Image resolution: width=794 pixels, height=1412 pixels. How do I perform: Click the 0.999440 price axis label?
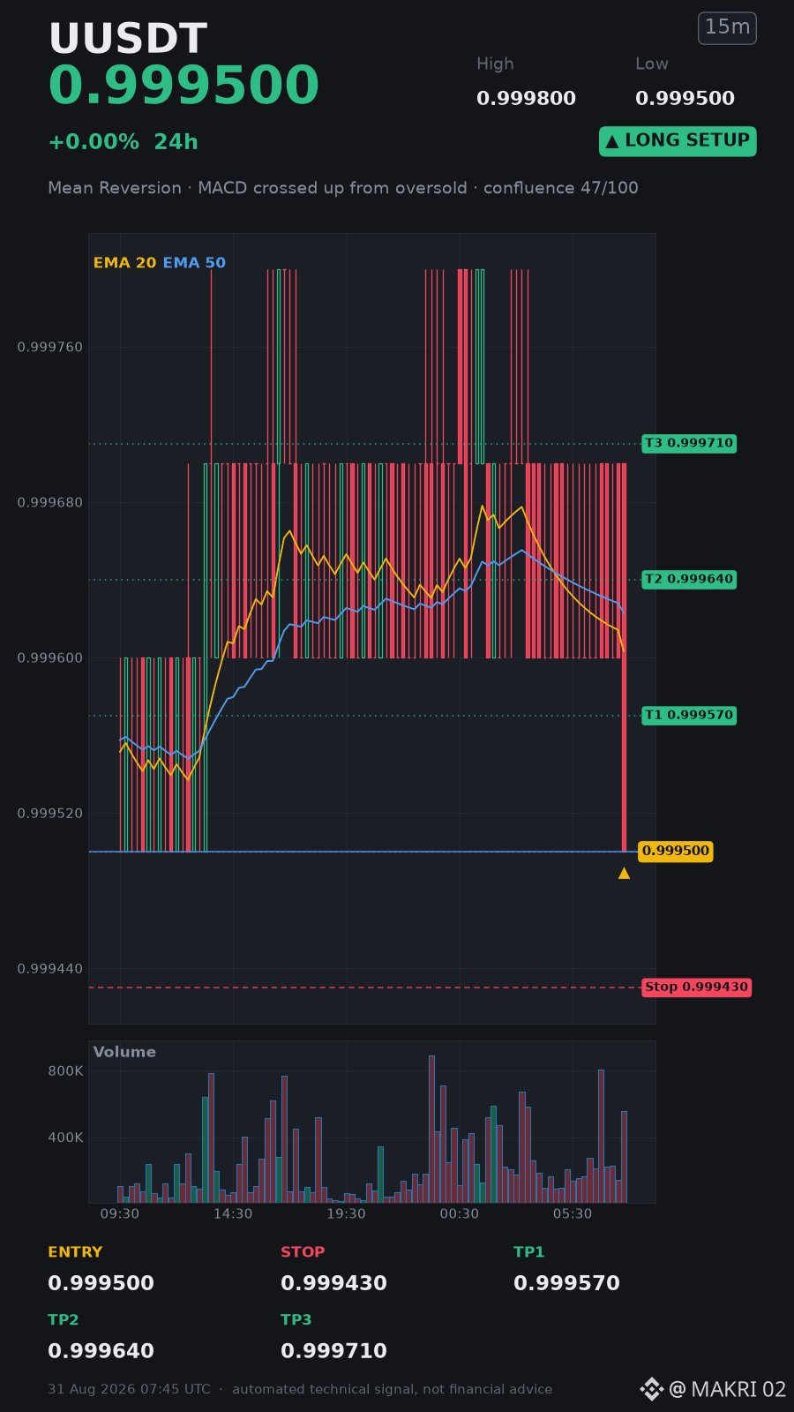pyautogui.click(x=50, y=969)
